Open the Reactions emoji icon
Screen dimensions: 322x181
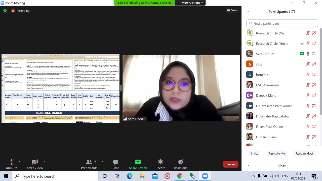(x=180, y=162)
